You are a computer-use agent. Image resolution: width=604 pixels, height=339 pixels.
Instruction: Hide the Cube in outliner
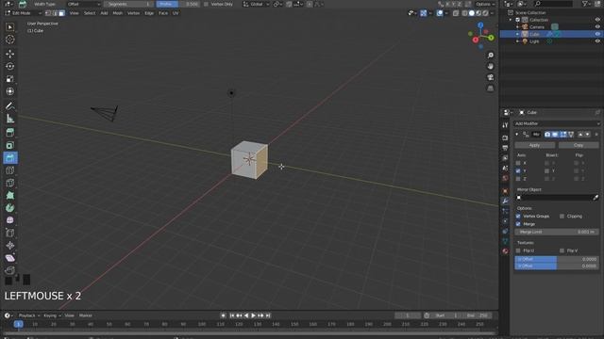[x=597, y=34]
